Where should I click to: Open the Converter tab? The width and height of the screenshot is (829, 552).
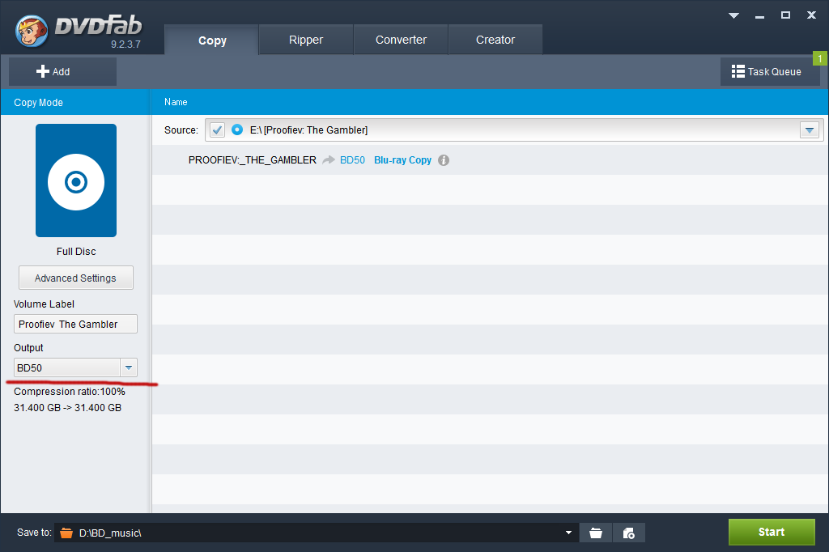(x=401, y=40)
